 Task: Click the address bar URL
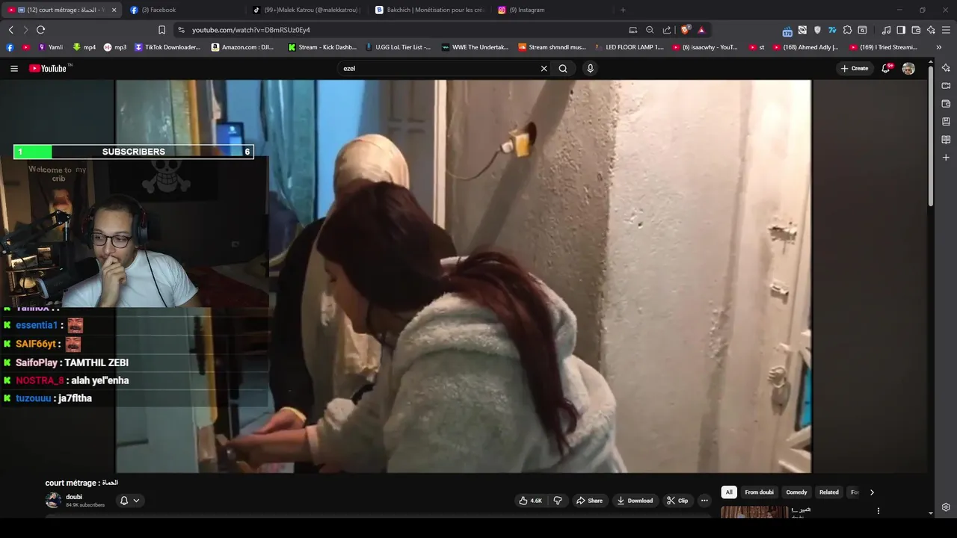(x=250, y=30)
